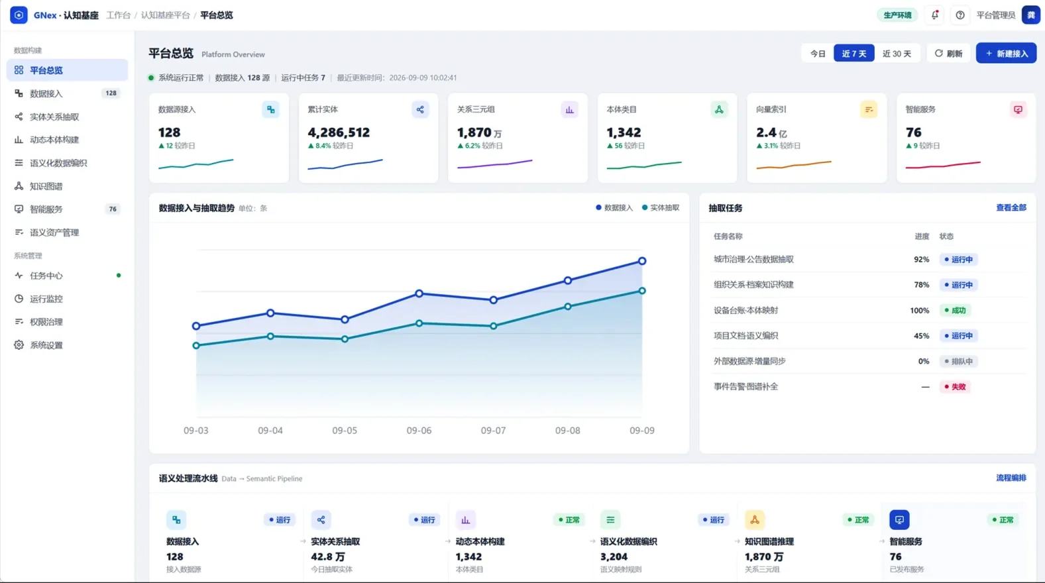Switch the time range to 今日

(818, 54)
